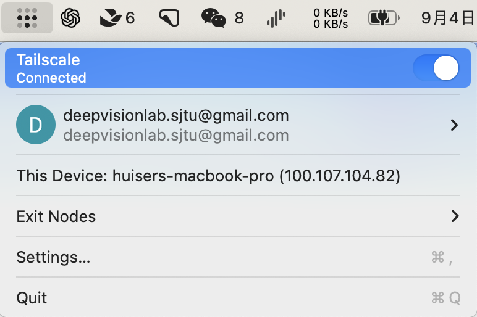Turn off the Tailscale connection switch
Viewport: 477px width, 317px height.
(436, 68)
